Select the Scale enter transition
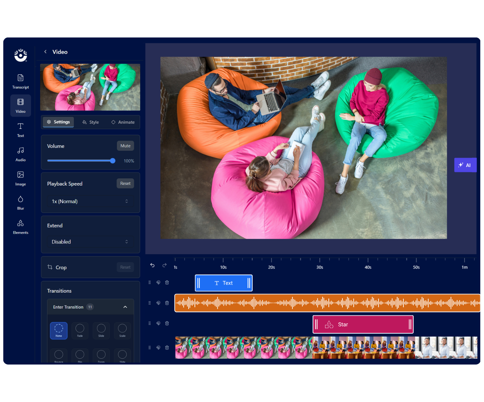 pyautogui.click(x=122, y=331)
